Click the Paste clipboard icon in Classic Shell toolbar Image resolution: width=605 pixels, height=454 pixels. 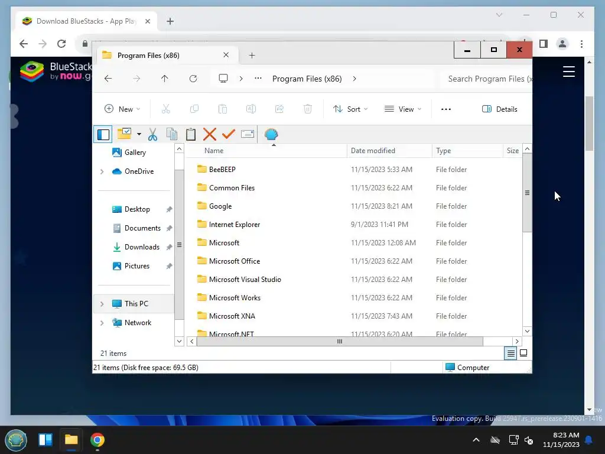point(191,134)
